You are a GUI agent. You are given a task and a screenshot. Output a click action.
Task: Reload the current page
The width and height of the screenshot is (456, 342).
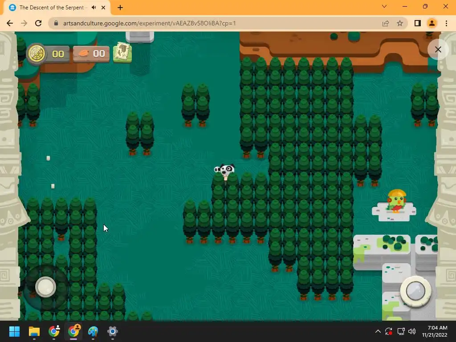pyautogui.click(x=38, y=23)
